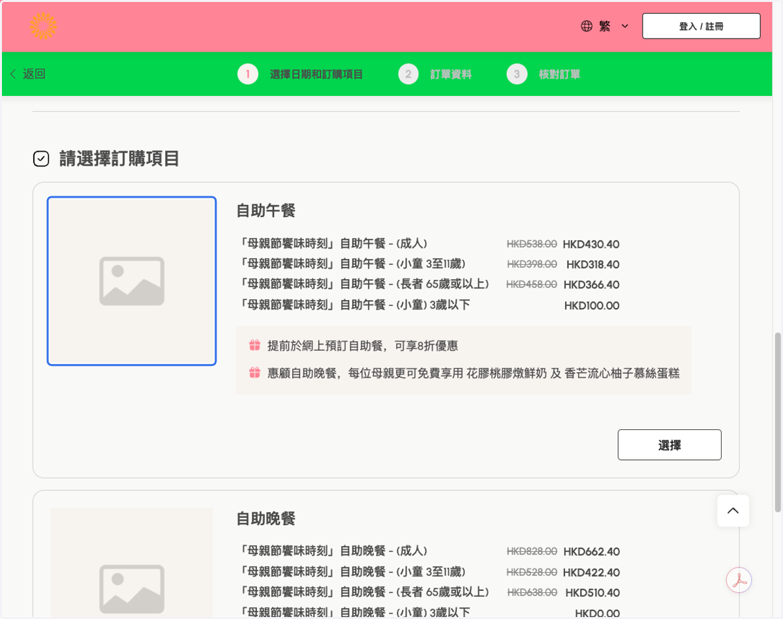The width and height of the screenshot is (783, 619).
Task: Click the HKD318.40 child lunch price
Action: (592, 265)
